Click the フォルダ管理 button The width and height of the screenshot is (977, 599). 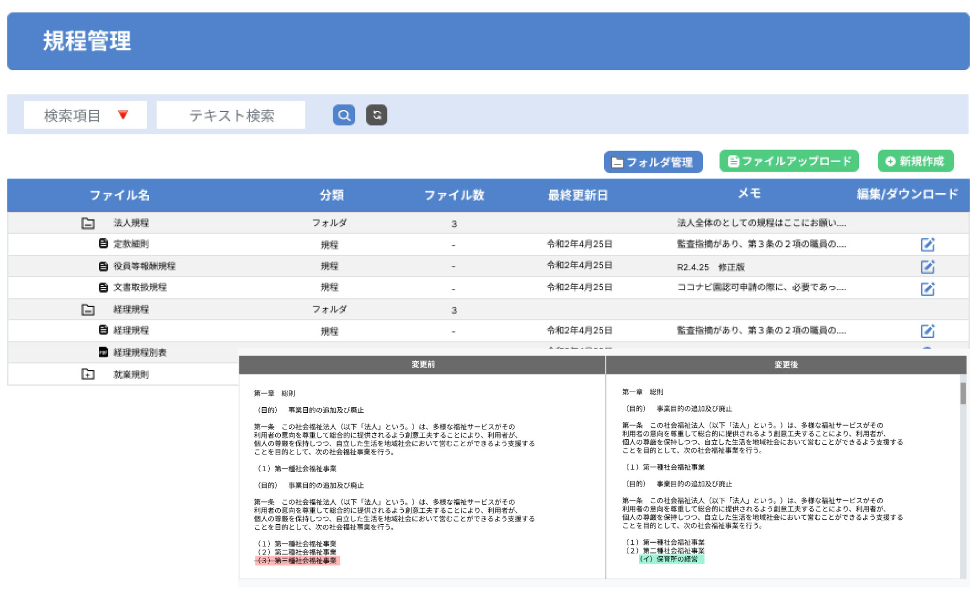pyautogui.click(x=653, y=161)
